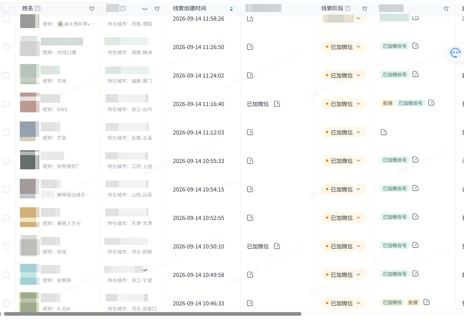Open the filter for the 线索阶段 column
The image size is (464, 322).
365,9
